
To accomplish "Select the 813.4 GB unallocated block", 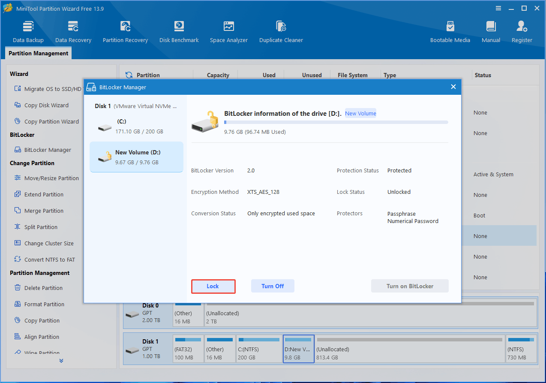I will click(410, 349).
